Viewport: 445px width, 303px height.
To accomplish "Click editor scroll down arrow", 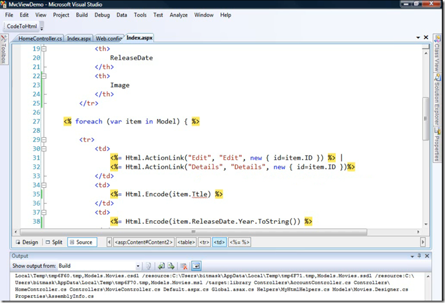I will tap(426, 224).
